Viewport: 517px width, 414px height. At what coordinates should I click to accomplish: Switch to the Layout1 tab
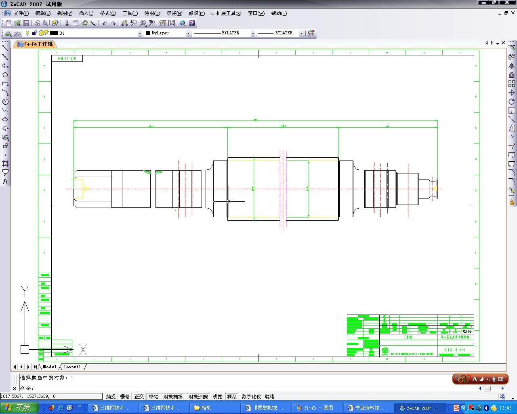pos(72,367)
